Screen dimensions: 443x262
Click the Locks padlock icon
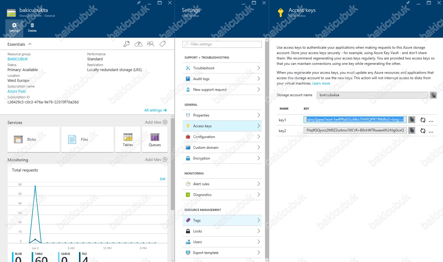click(x=188, y=231)
